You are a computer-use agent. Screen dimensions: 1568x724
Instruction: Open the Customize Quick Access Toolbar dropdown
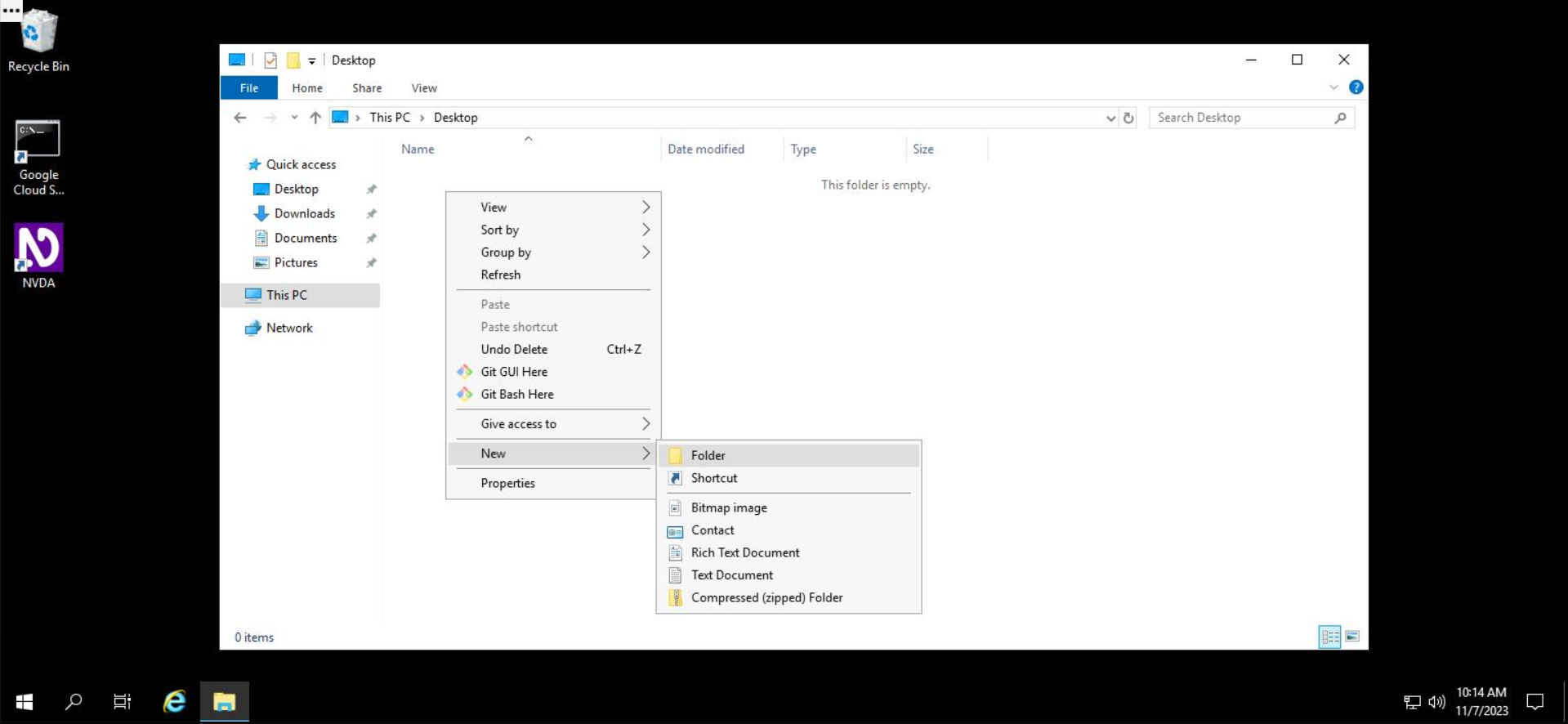click(x=312, y=61)
